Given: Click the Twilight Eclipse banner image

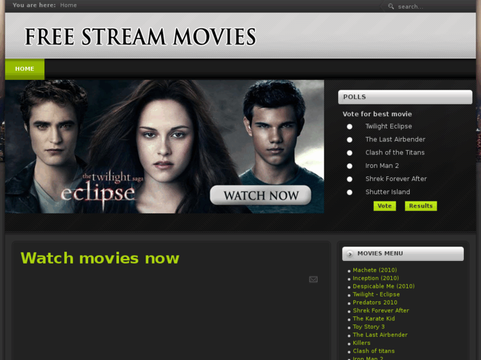Looking at the screenshot, I should click(165, 147).
